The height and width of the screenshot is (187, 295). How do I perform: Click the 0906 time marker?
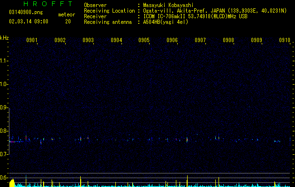click(172, 40)
